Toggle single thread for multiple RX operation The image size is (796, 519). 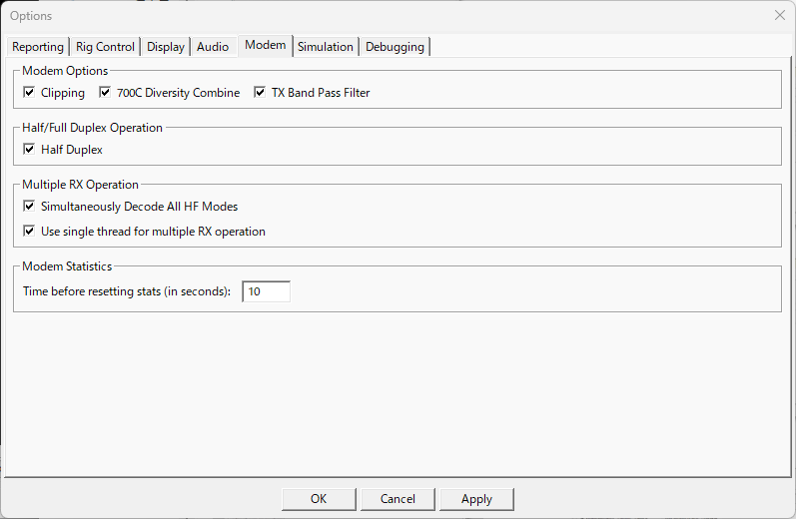click(29, 231)
